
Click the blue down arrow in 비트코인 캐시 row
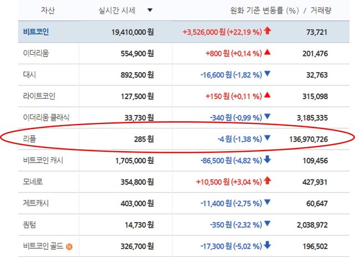click(267, 159)
